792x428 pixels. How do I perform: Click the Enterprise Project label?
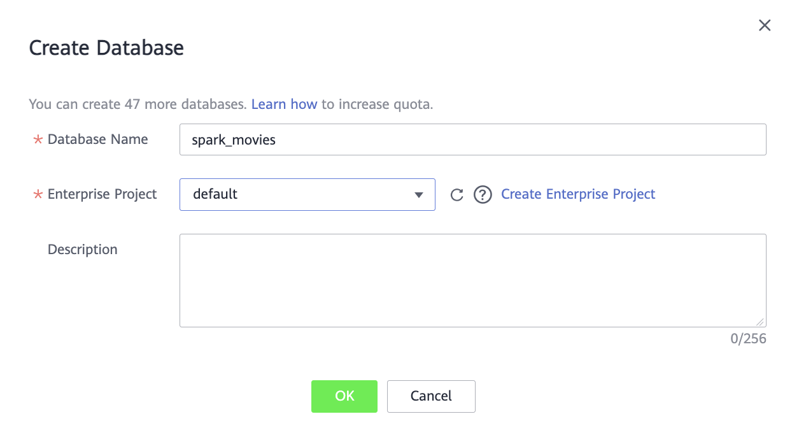point(102,194)
